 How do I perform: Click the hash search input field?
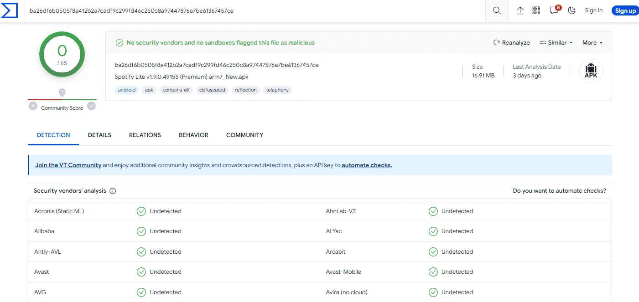pyautogui.click(x=254, y=10)
